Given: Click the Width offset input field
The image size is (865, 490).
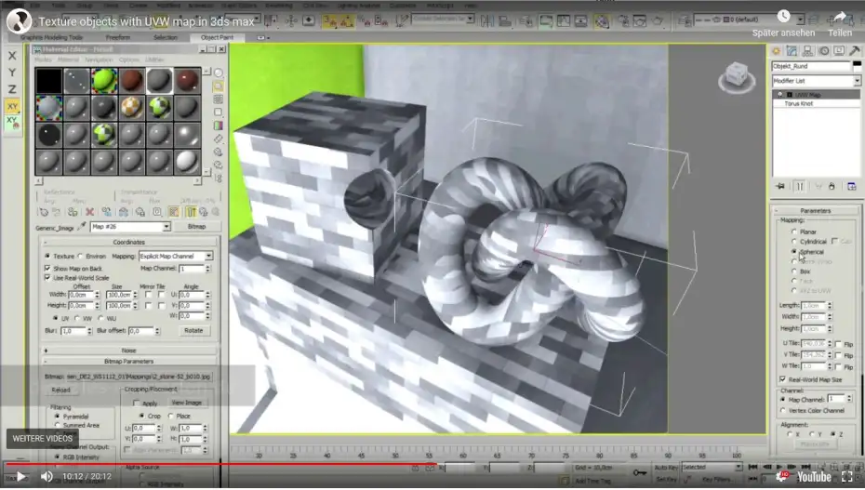Looking at the screenshot, I should click(81, 295).
